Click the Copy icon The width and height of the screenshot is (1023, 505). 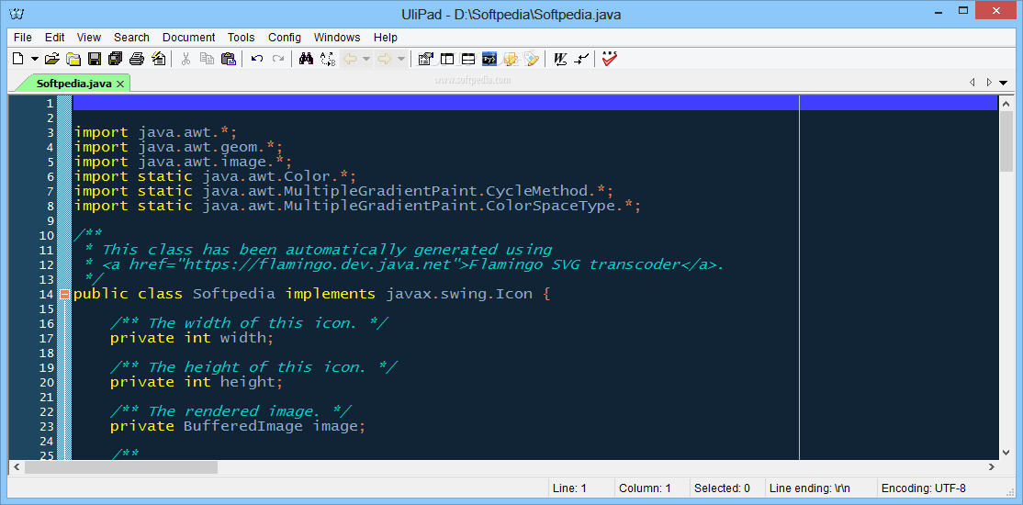[x=207, y=59]
